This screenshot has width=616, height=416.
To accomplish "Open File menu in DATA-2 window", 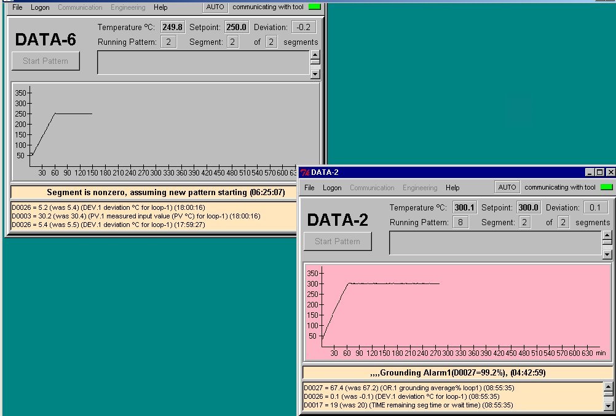I will tap(309, 187).
